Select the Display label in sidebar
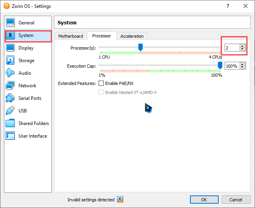255x208 pixels. click(x=26, y=48)
